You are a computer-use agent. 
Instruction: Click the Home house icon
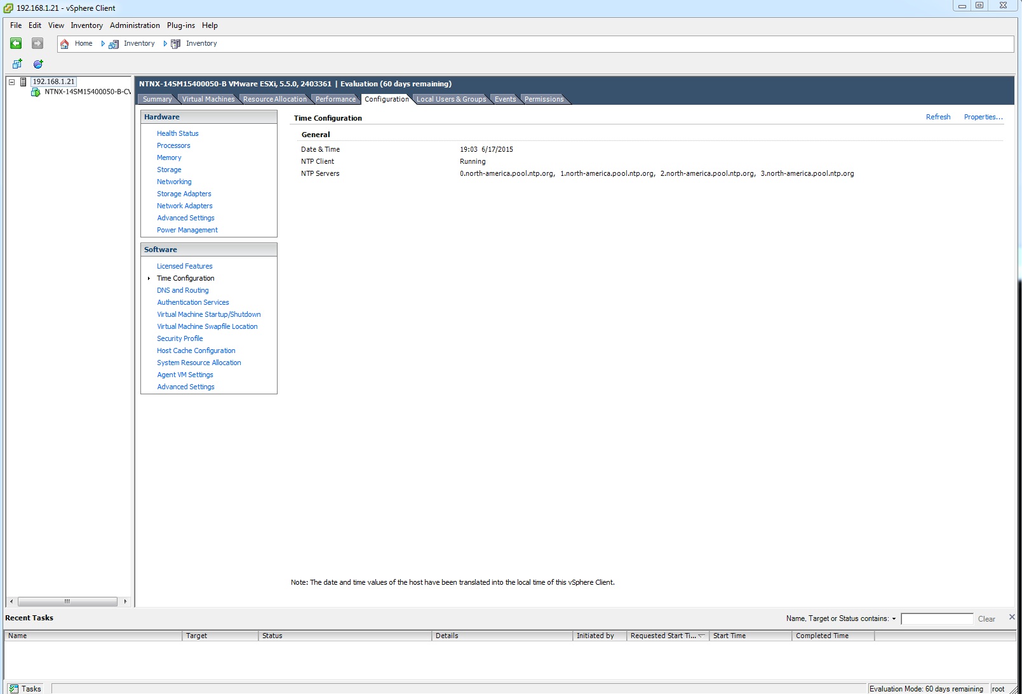(65, 44)
